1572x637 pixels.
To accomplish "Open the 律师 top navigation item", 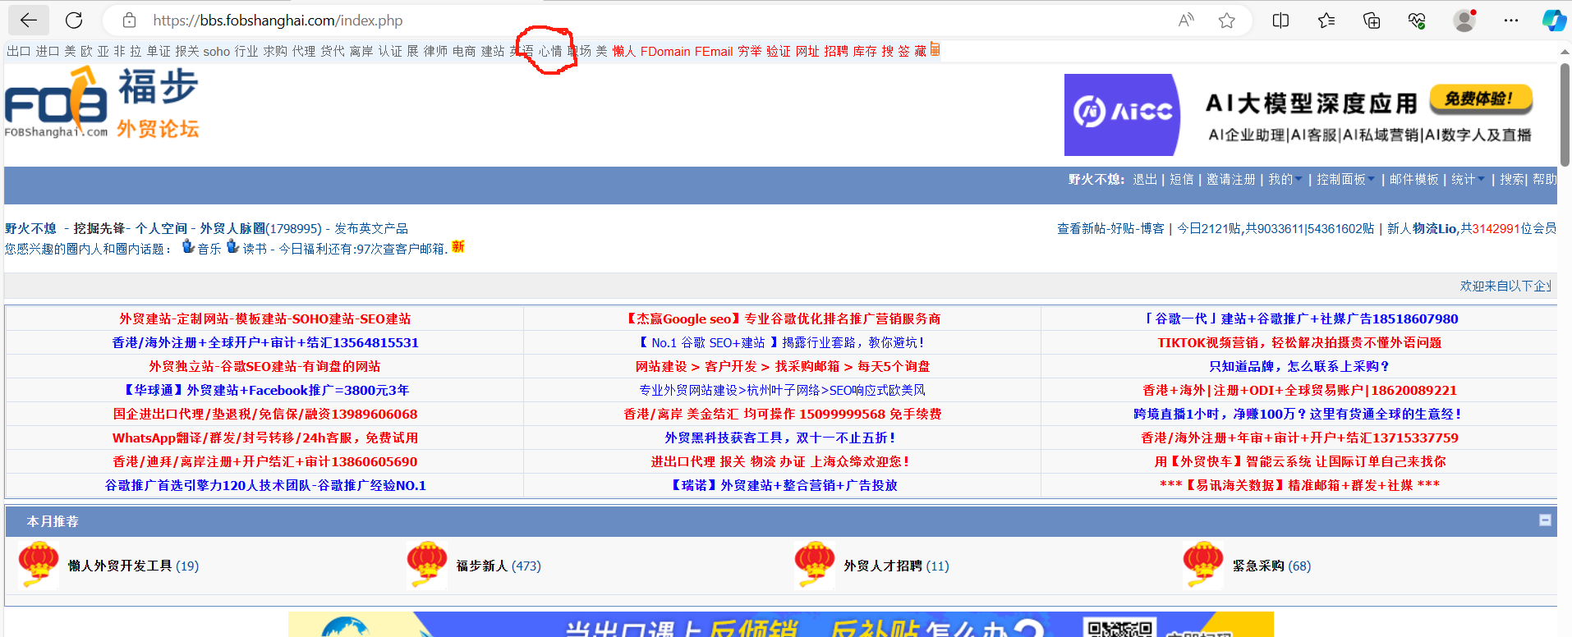I will [x=435, y=51].
